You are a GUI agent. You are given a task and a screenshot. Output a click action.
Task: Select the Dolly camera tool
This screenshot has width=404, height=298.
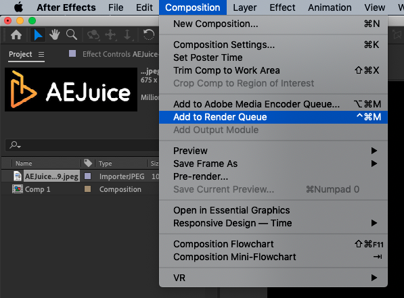coord(127,35)
